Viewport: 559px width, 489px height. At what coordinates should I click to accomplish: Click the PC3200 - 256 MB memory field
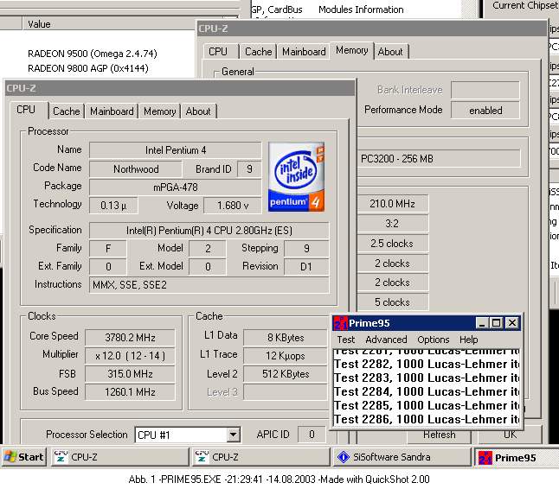(x=439, y=159)
